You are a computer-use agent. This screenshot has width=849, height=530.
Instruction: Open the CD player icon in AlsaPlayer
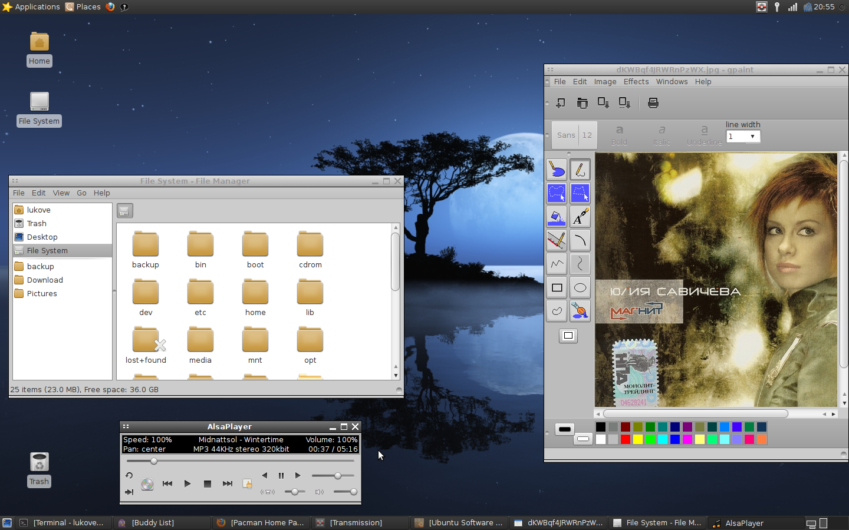click(147, 484)
